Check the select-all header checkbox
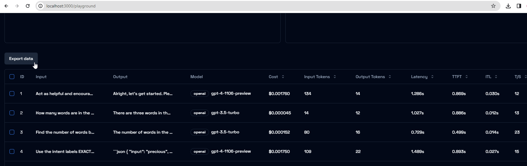527x166 pixels. [12, 77]
